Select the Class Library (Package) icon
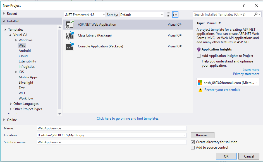 click(x=70, y=35)
